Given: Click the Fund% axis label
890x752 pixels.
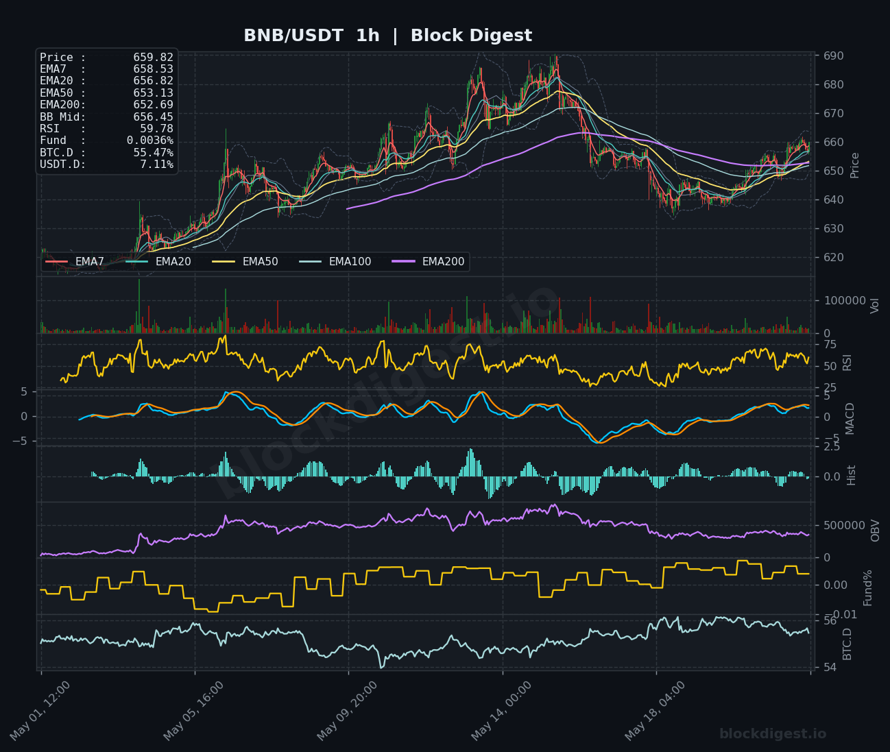Looking at the screenshot, I should (867, 587).
